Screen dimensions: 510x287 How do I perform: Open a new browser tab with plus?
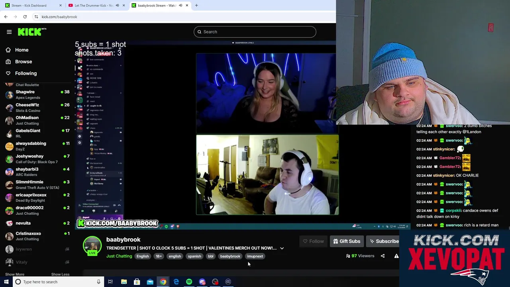click(x=196, y=5)
